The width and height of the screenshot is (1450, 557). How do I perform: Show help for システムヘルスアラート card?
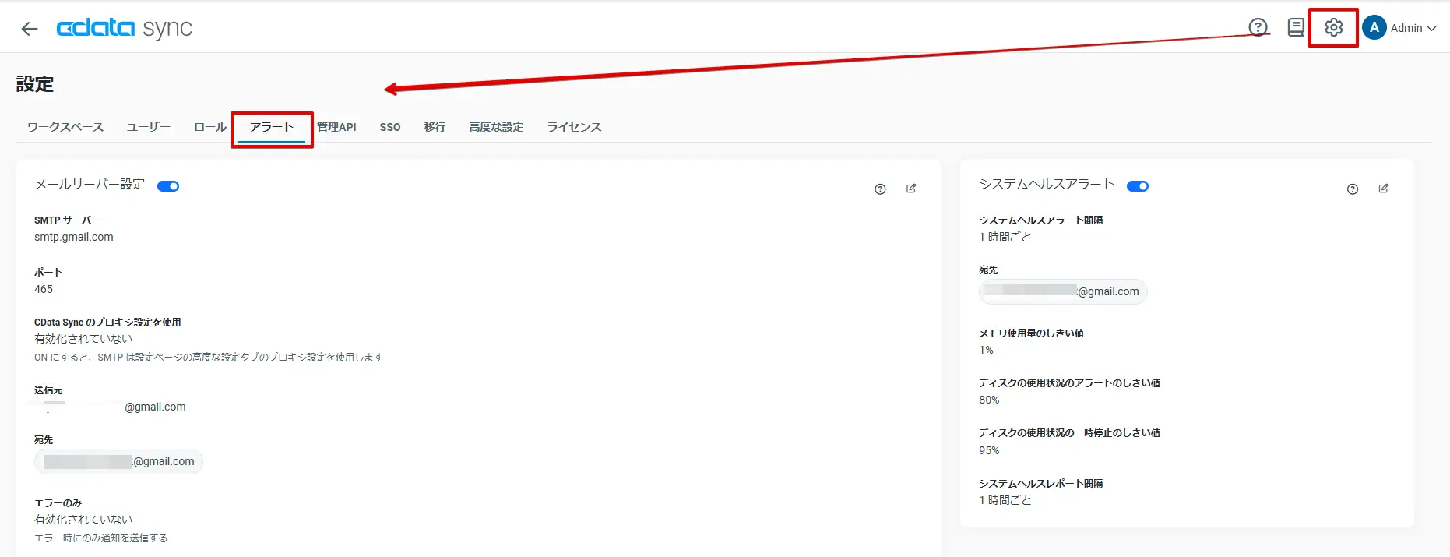pyautogui.click(x=1353, y=189)
